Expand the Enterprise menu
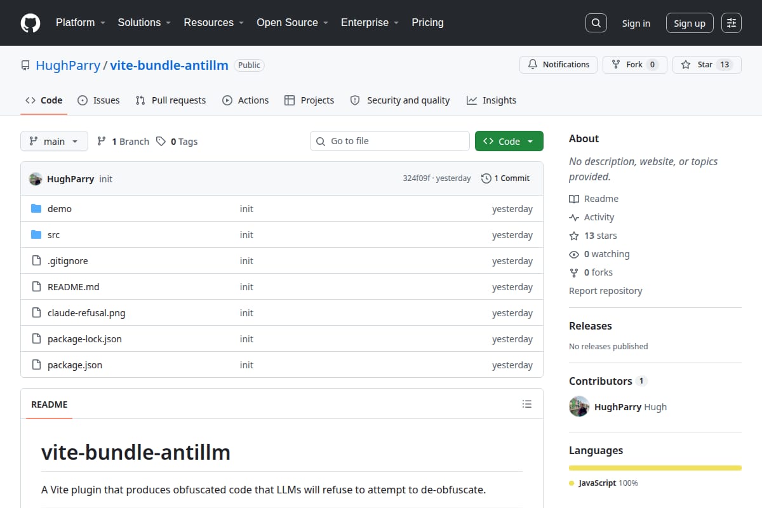Image resolution: width=762 pixels, height=508 pixels. pyautogui.click(x=370, y=22)
